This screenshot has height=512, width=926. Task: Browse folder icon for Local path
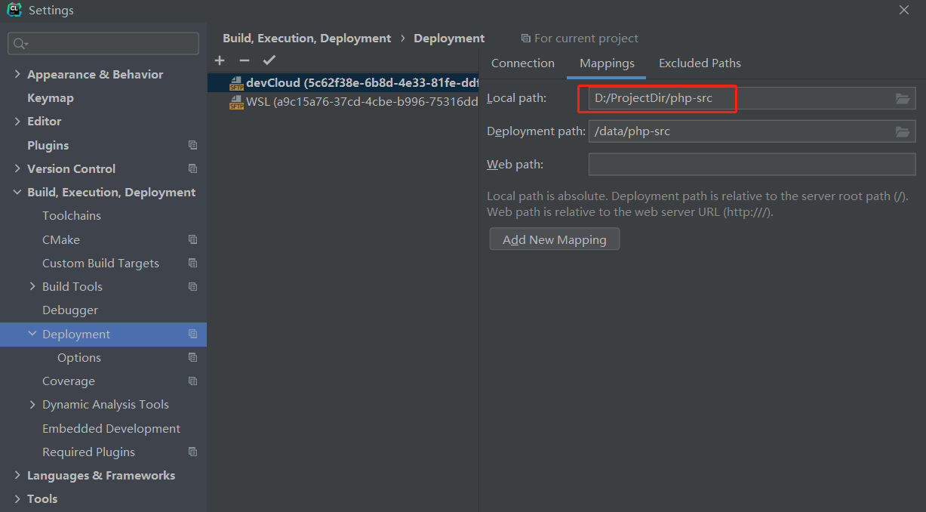pyautogui.click(x=903, y=99)
